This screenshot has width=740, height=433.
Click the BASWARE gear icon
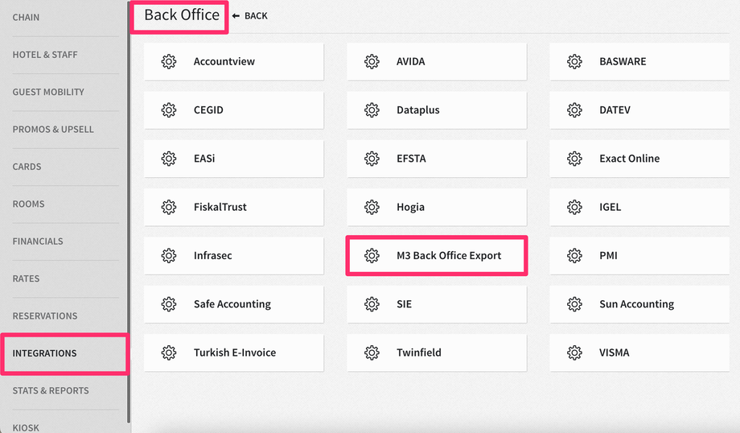tap(574, 61)
